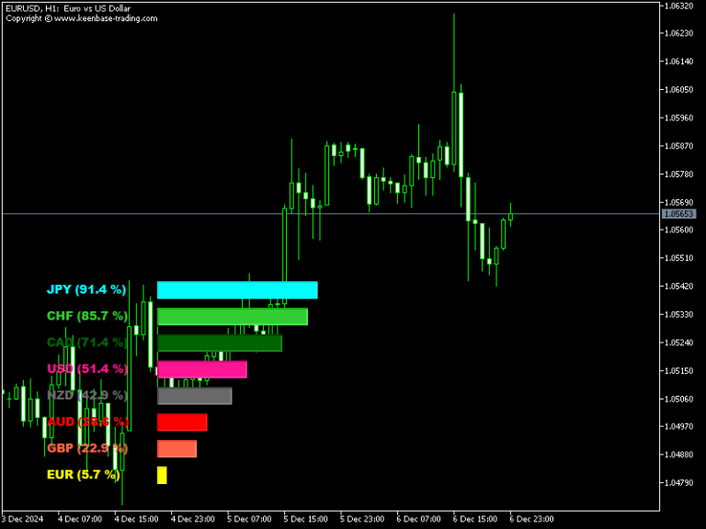Click the "CHF (85.7 %)" label
The height and width of the screenshot is (529, 706).
click(x=87, y=316)
